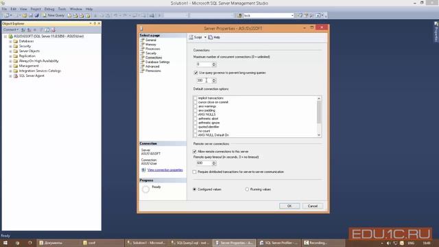The height and width of the screenshot is (247, 439).
Task: Select the Processors page in Server Properties
Action: pyautogui.click(x=153, y=49)
